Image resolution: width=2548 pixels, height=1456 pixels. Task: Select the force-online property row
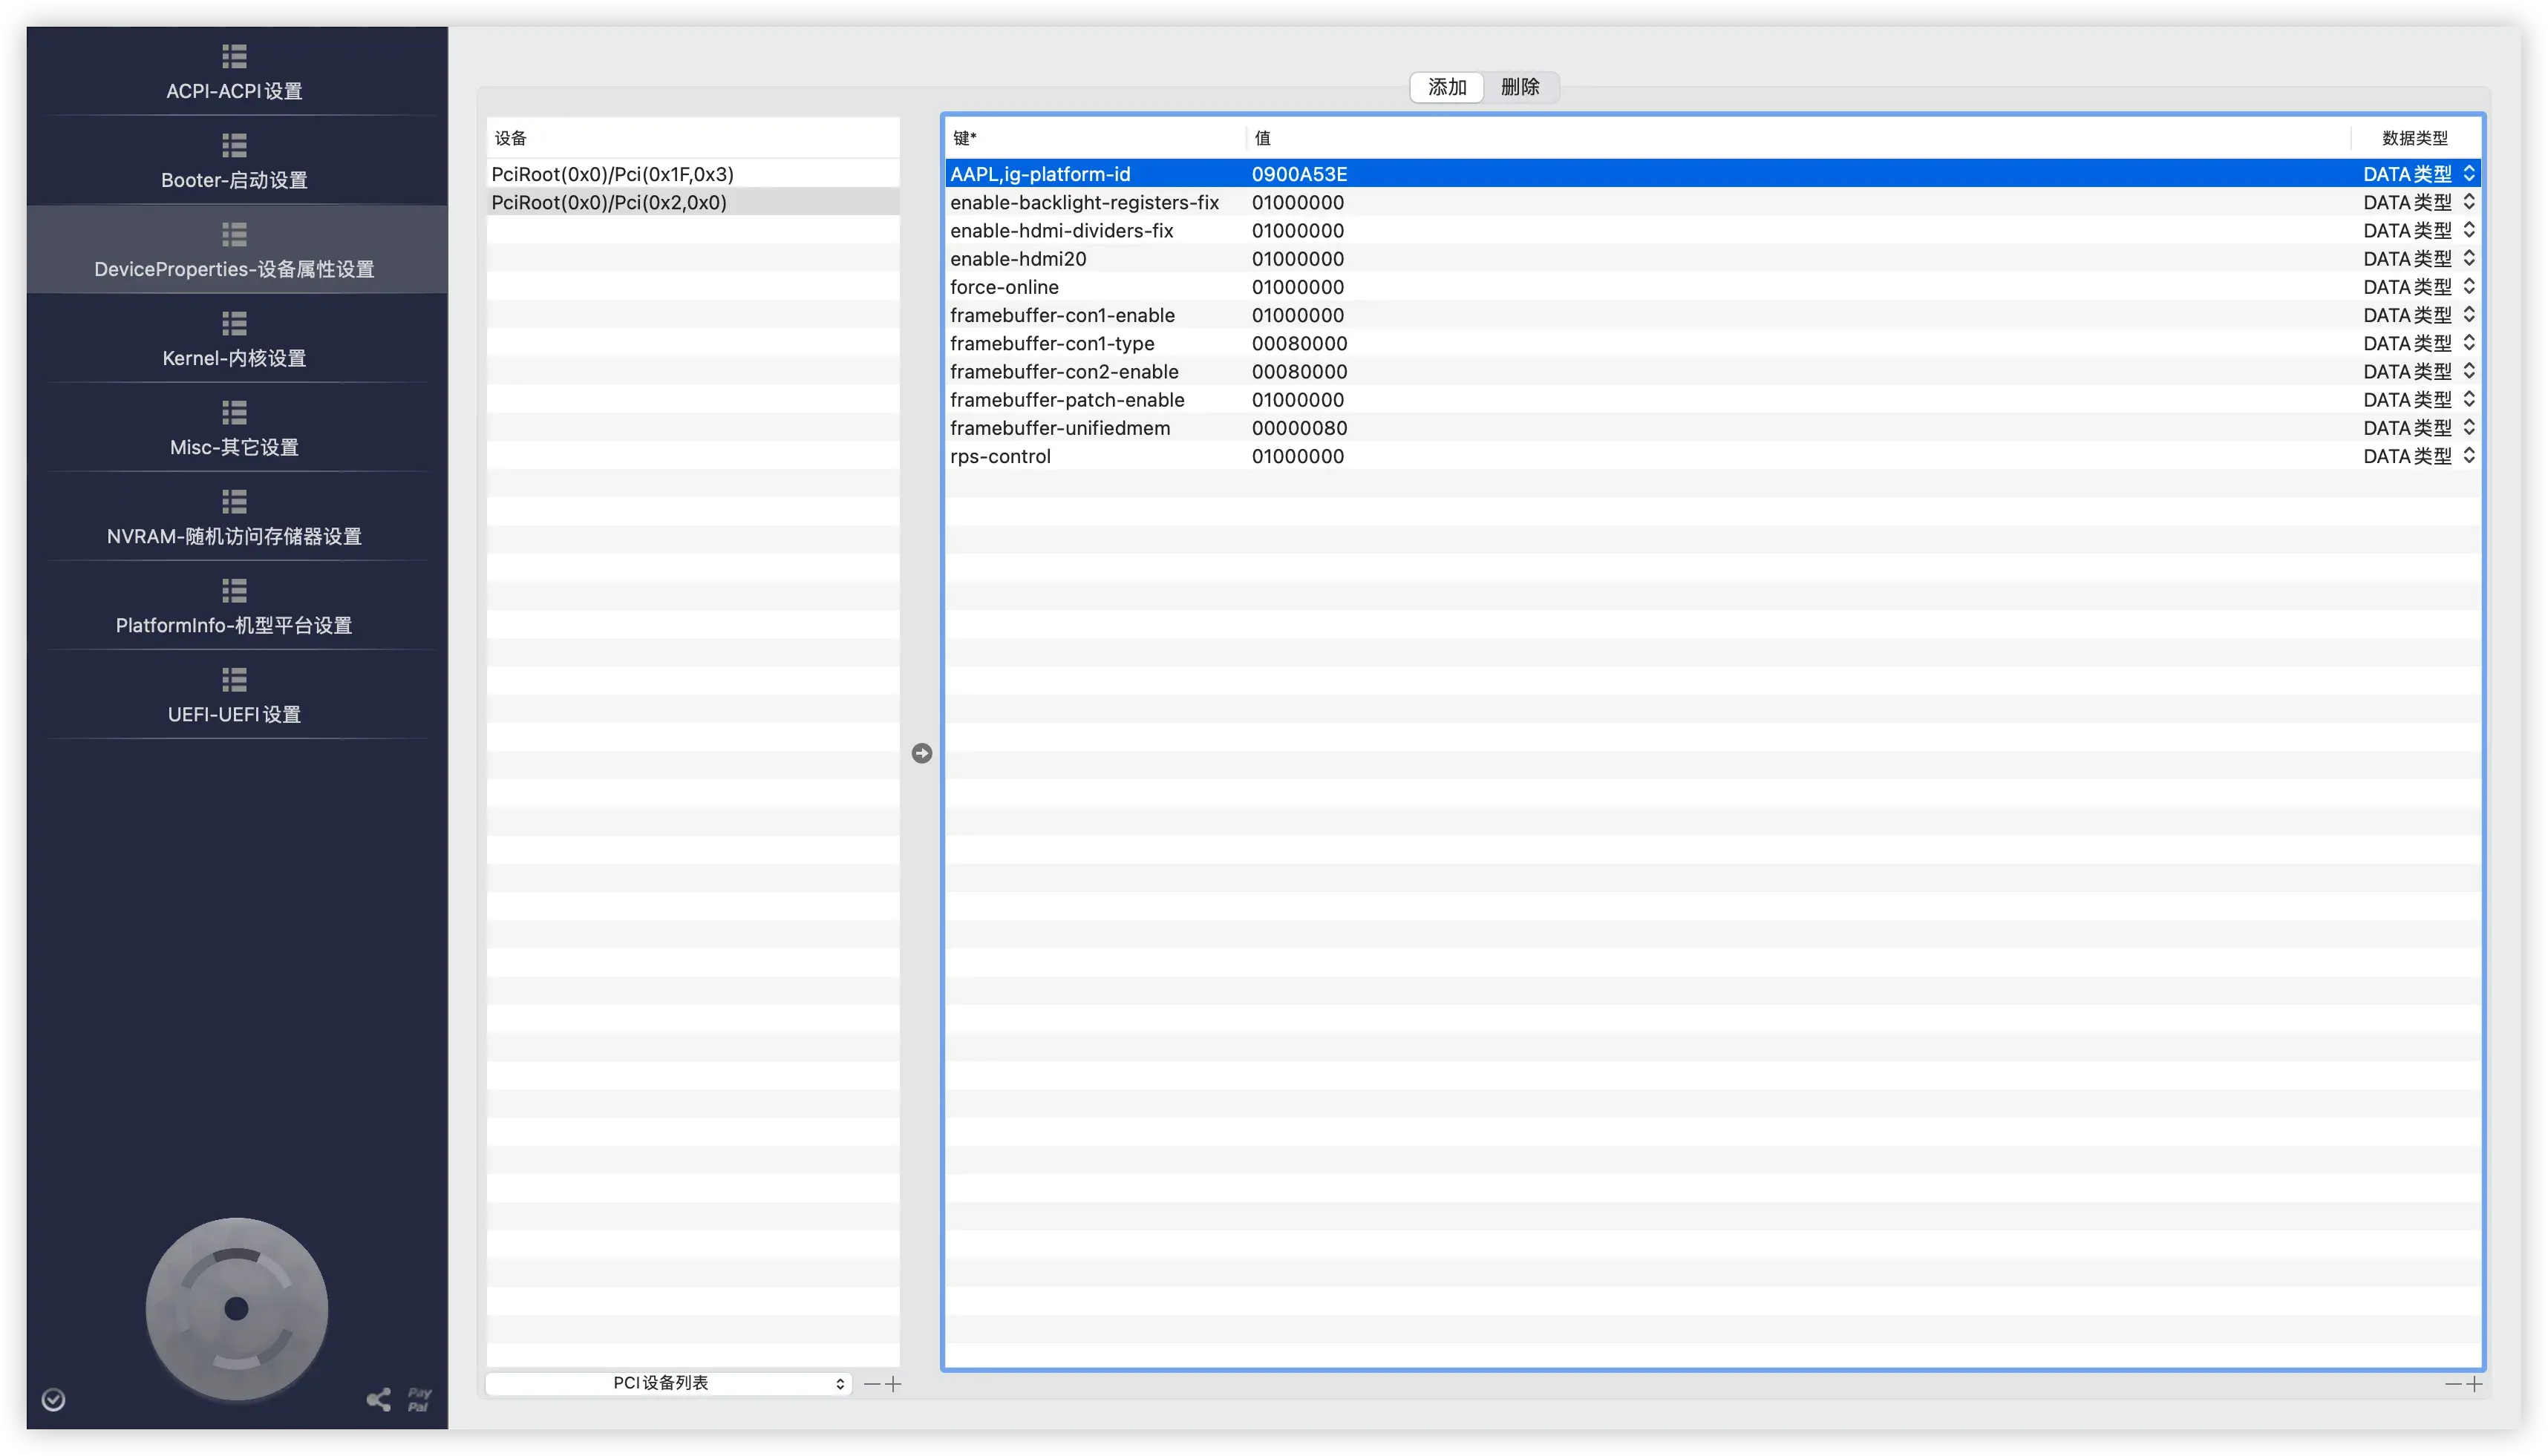tap(1004, 287)
